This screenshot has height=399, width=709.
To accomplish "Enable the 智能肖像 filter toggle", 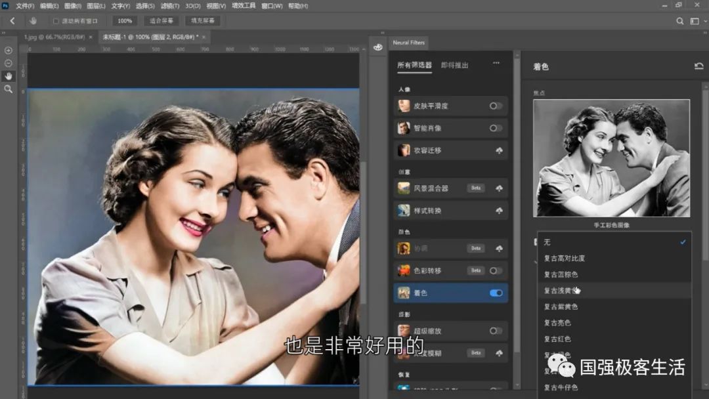I will (496, 128).
